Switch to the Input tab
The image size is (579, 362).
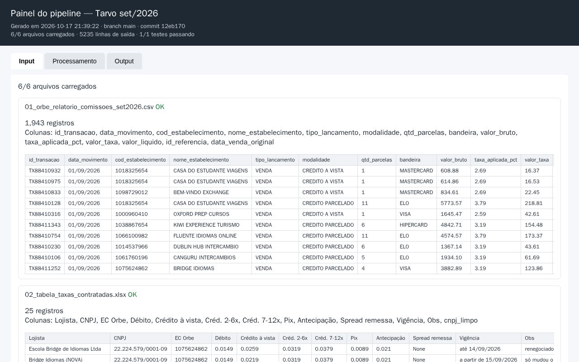pyautogui.click(x=27, y=61)
